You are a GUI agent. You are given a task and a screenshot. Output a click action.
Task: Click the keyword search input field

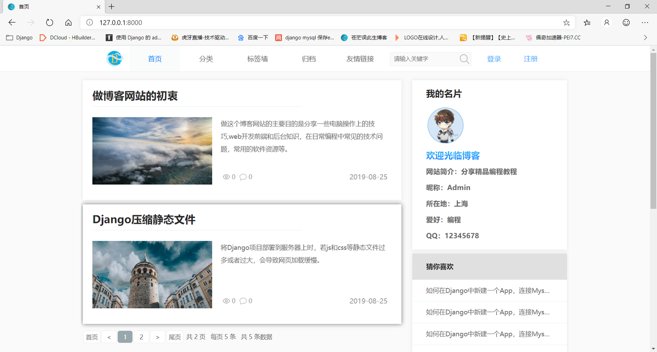[424, 59]
